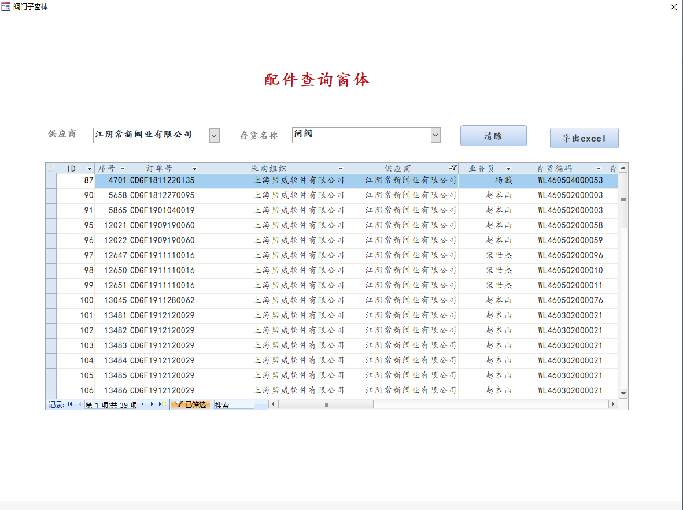683x510 pixels.
Task: Create new blank record via navigator
Action: tap(163, 404)
